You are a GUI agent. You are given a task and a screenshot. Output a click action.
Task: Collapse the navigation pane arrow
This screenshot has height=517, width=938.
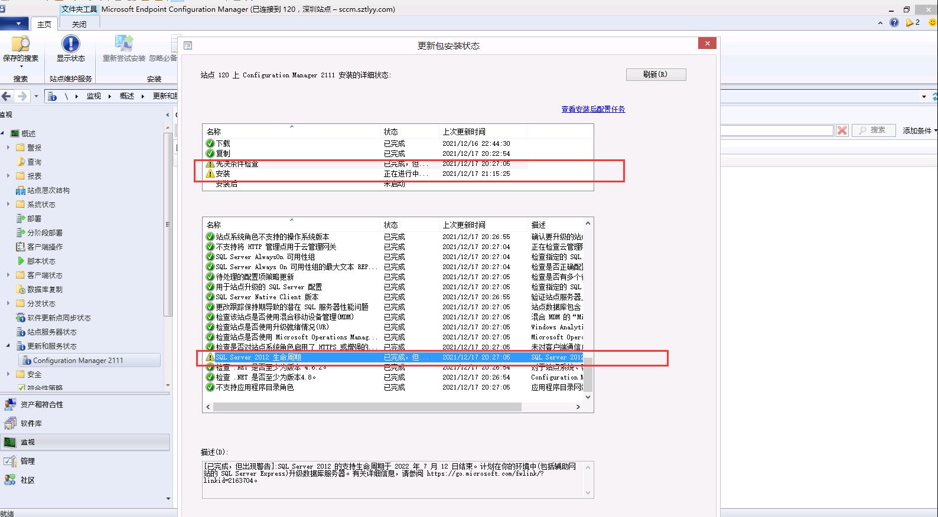coord(168,114)
